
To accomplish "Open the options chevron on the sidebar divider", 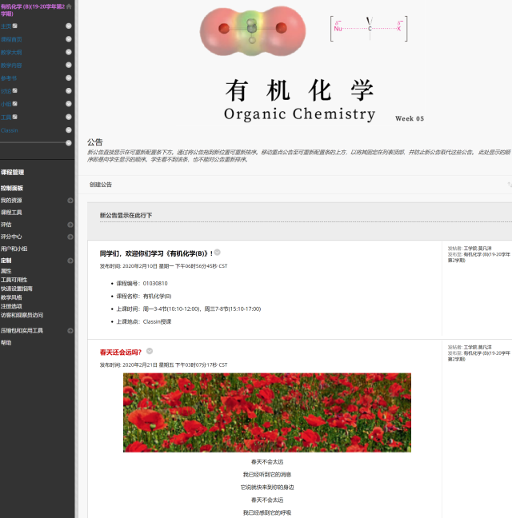I will 69,143.
